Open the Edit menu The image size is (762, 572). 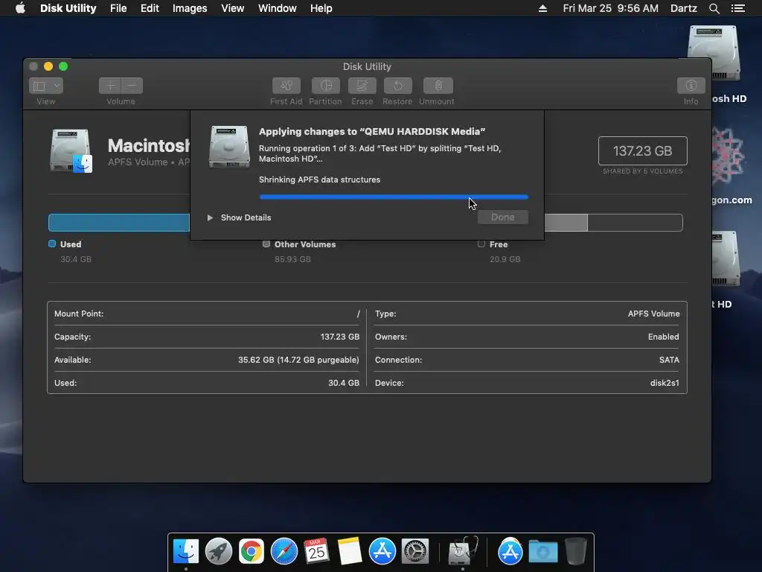(150, 8)
